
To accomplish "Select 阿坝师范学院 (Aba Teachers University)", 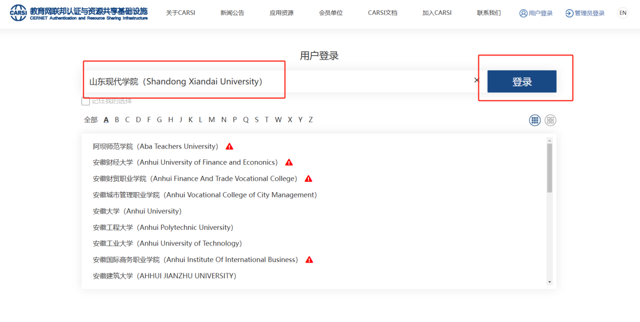I will pyautogui.click(x=156, y=146).
